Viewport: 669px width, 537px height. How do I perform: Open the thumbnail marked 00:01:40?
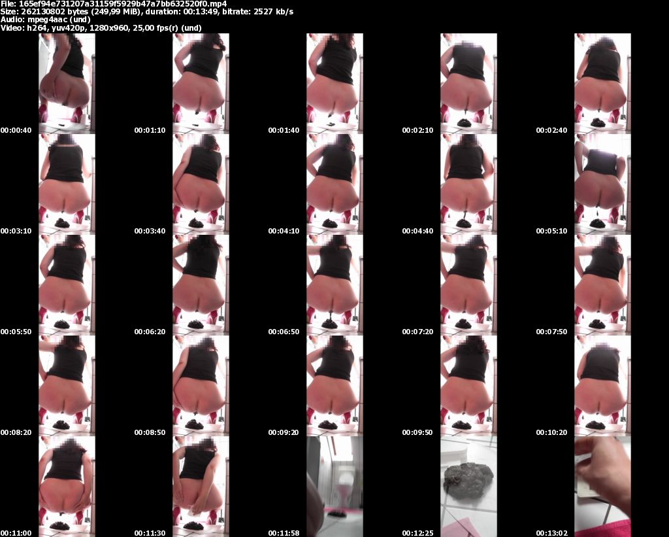[x=334, y=83]
